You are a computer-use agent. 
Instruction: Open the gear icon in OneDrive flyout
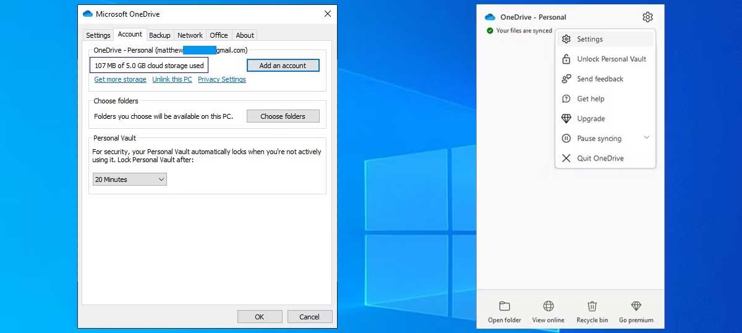click(x=647, y=17)
